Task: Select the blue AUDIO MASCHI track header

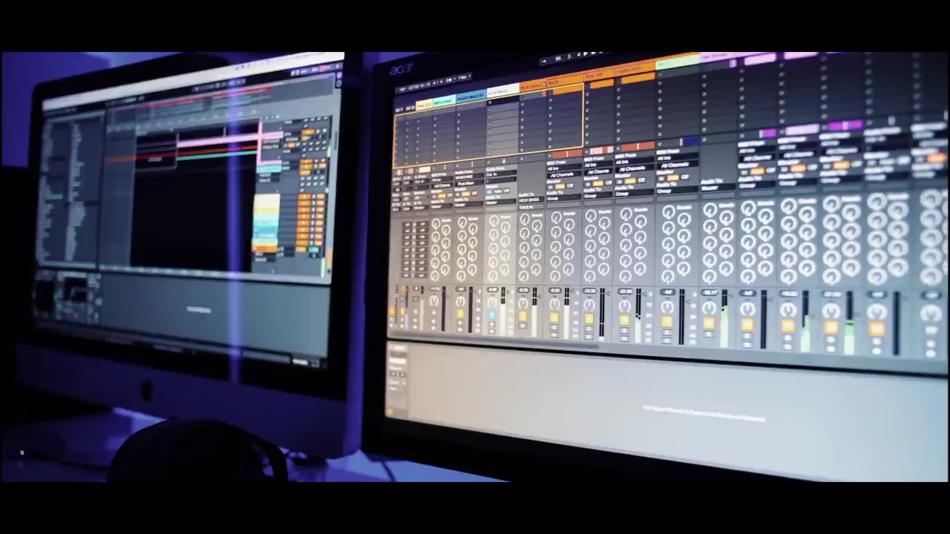Action: click(471, 96)
